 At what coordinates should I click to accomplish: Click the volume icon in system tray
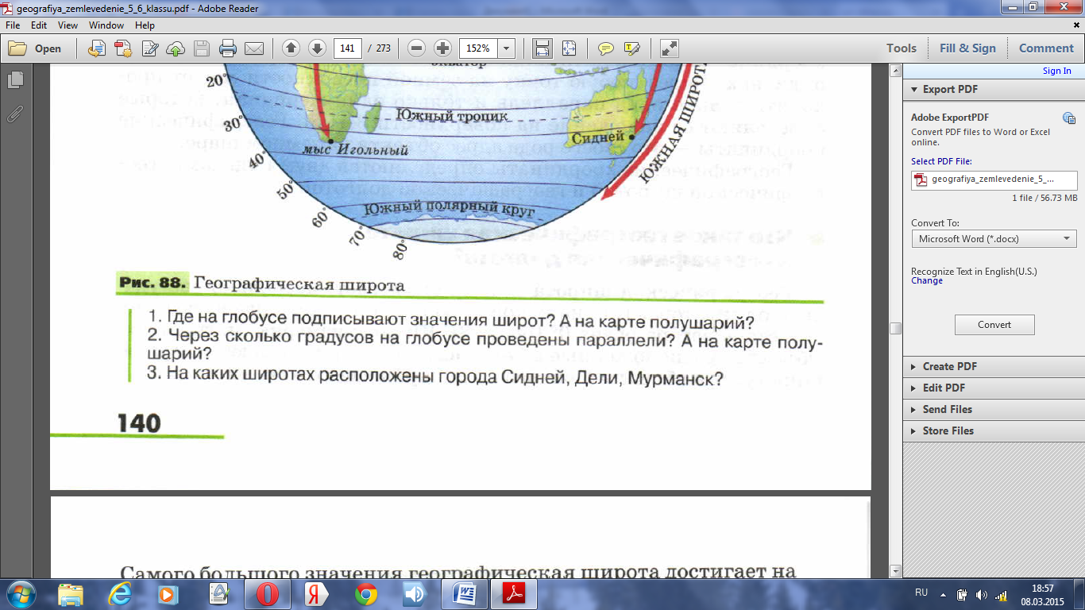point(982,594)
